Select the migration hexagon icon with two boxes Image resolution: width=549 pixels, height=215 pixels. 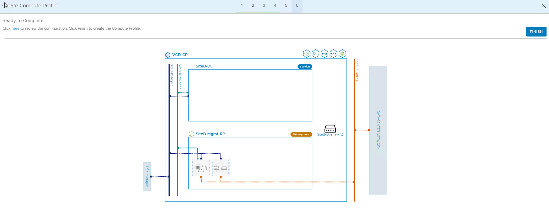[x=324, y=54]
